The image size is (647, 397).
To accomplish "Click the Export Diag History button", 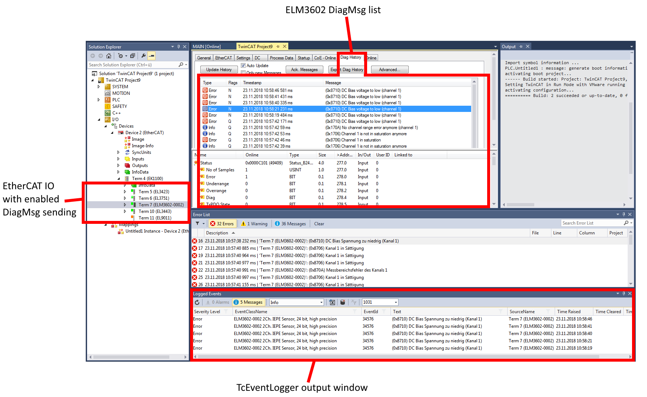I will 347,70.
